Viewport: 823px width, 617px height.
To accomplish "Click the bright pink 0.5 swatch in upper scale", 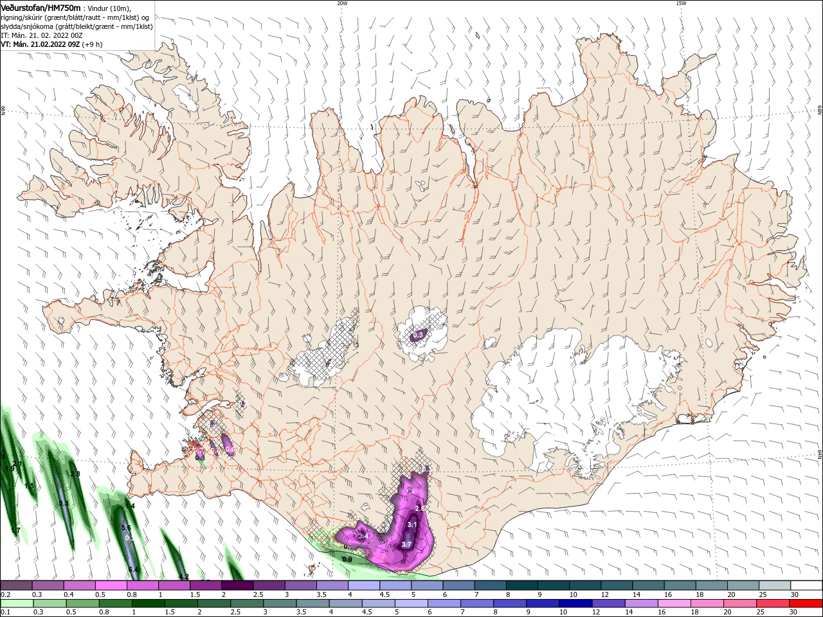I will [111, 585].
